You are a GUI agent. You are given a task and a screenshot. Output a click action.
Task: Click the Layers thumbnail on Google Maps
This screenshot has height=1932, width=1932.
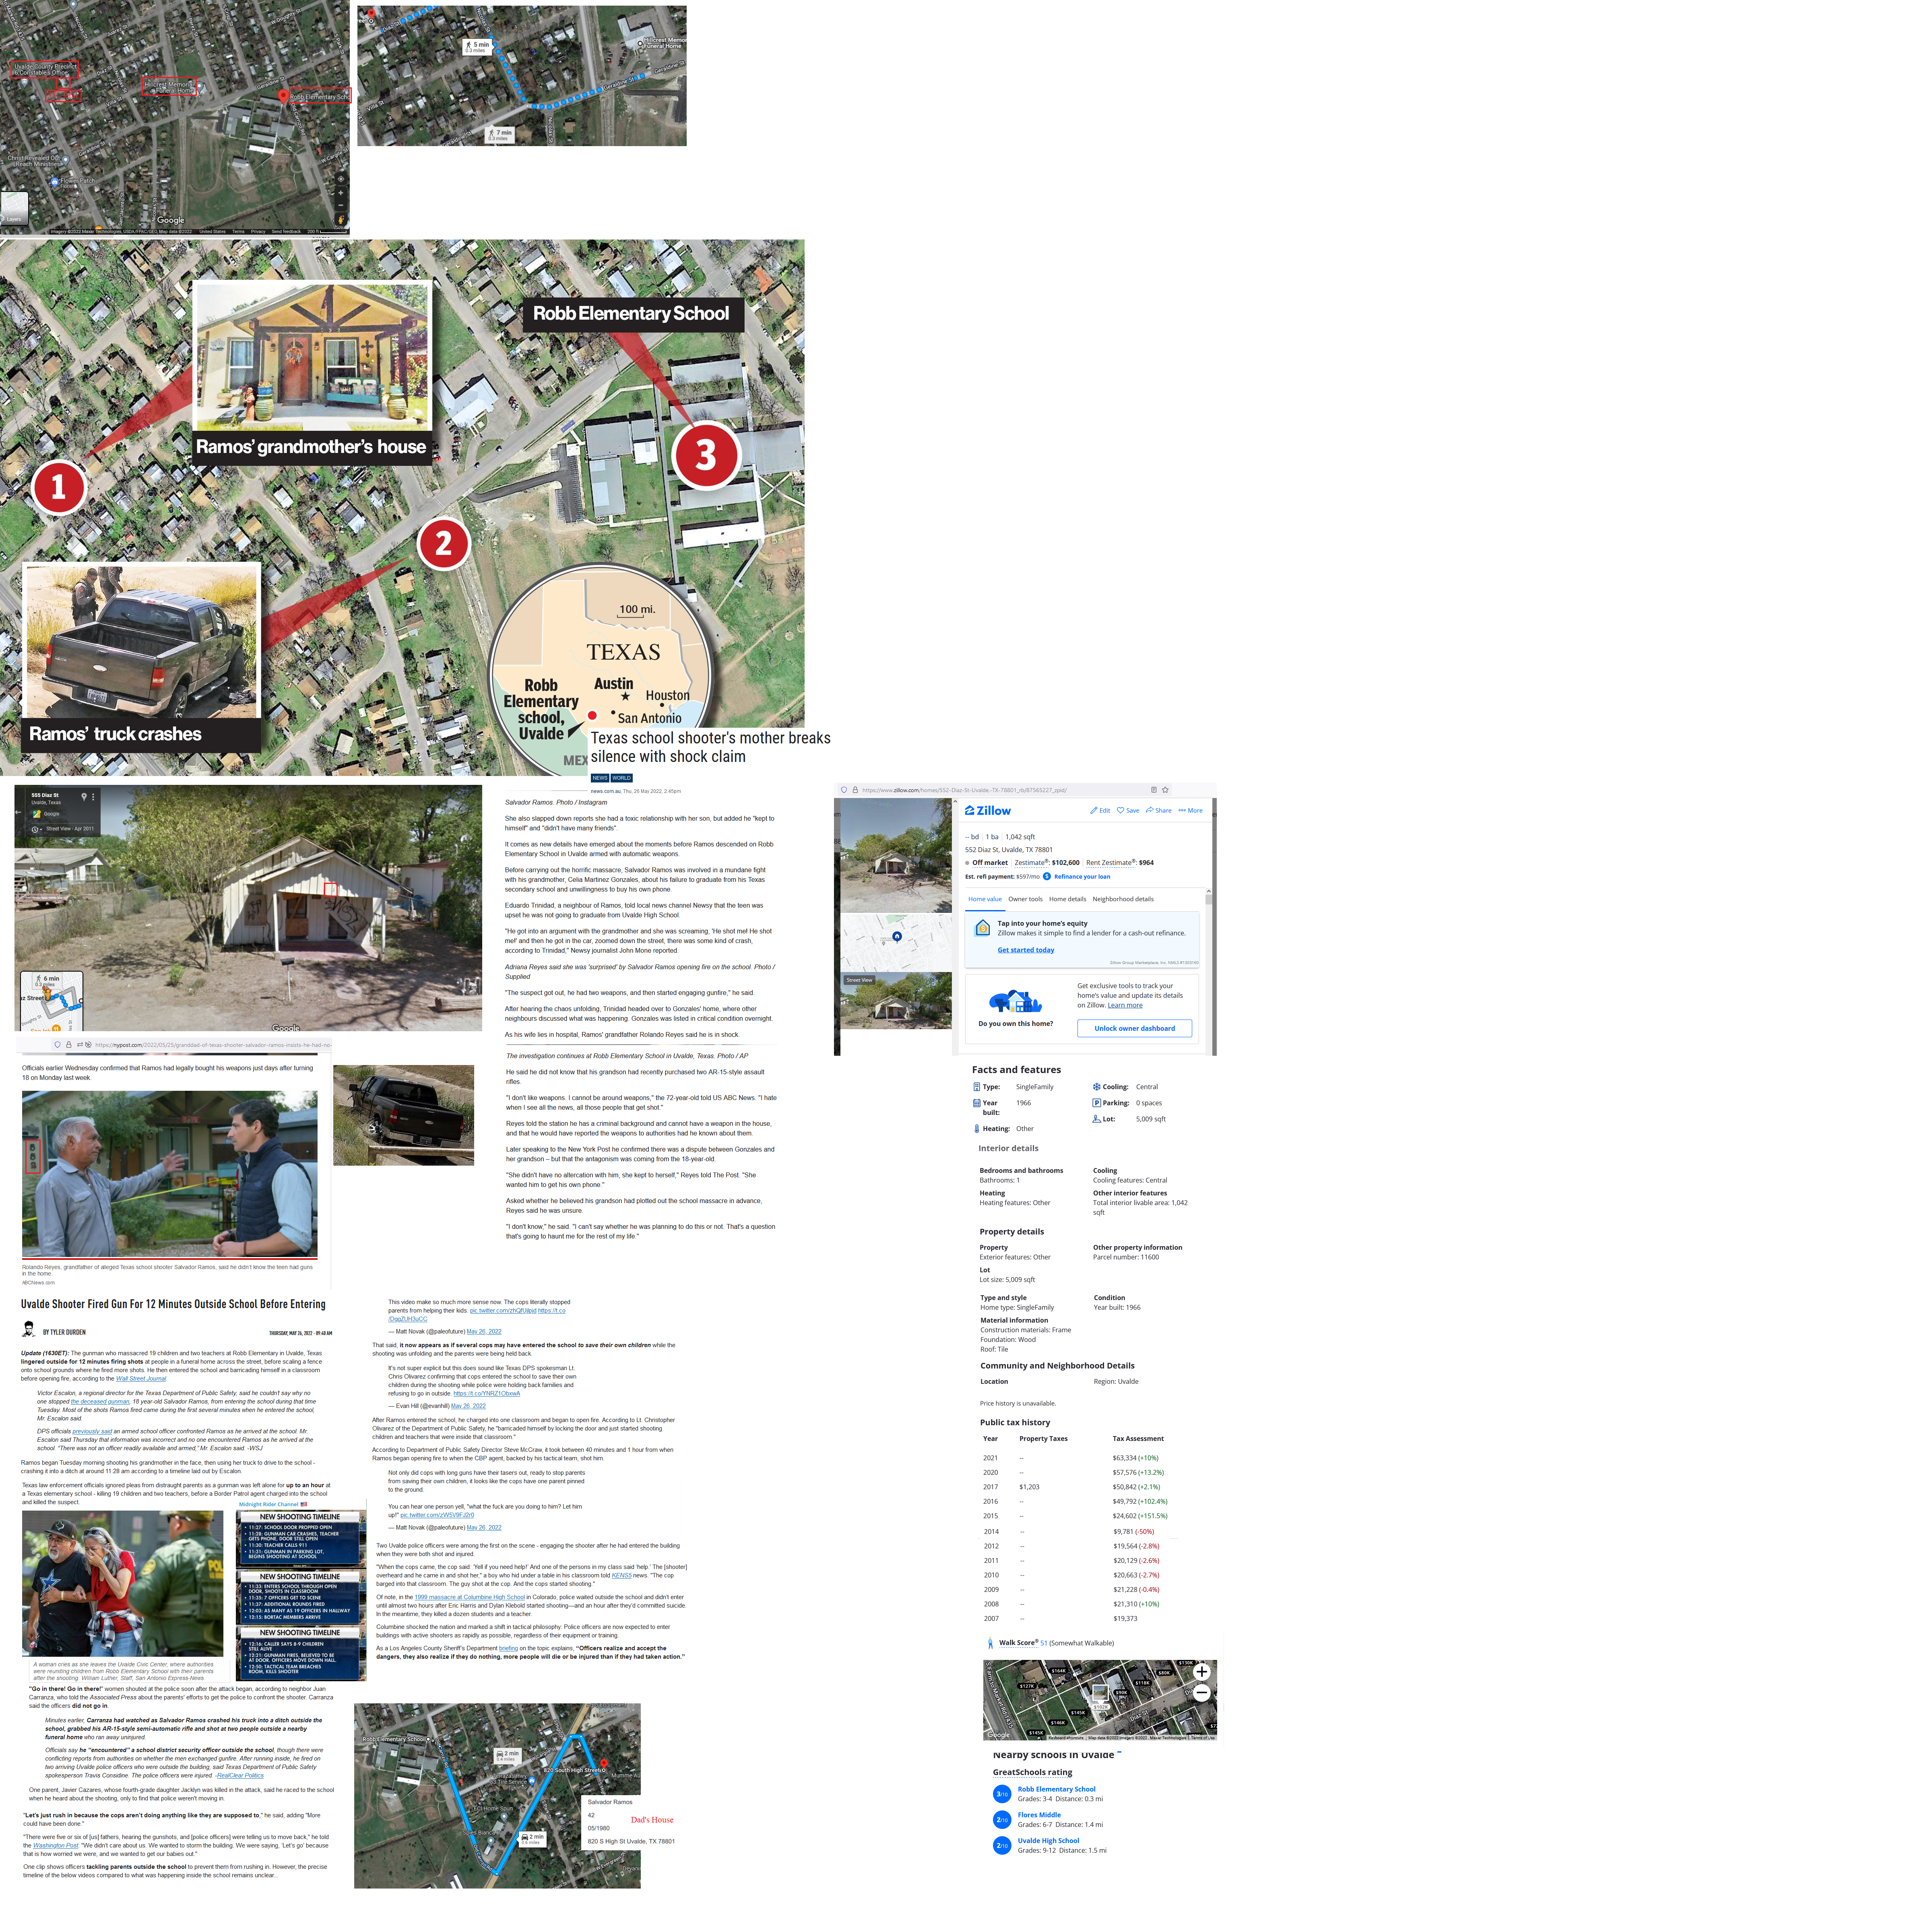point(14,209)
